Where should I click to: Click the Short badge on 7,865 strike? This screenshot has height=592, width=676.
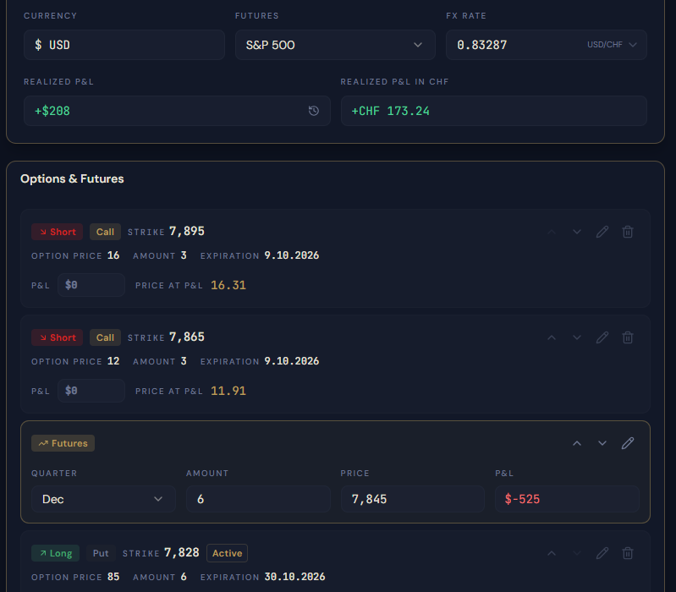(x=57, y=337)
